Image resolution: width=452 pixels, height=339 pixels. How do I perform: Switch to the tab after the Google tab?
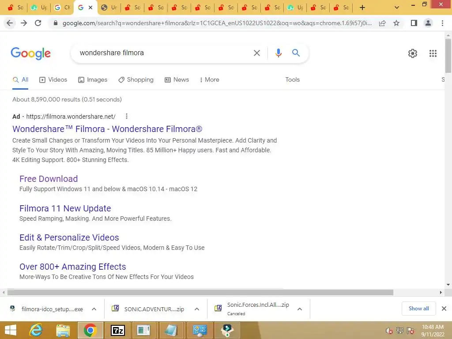coord(109,8)
